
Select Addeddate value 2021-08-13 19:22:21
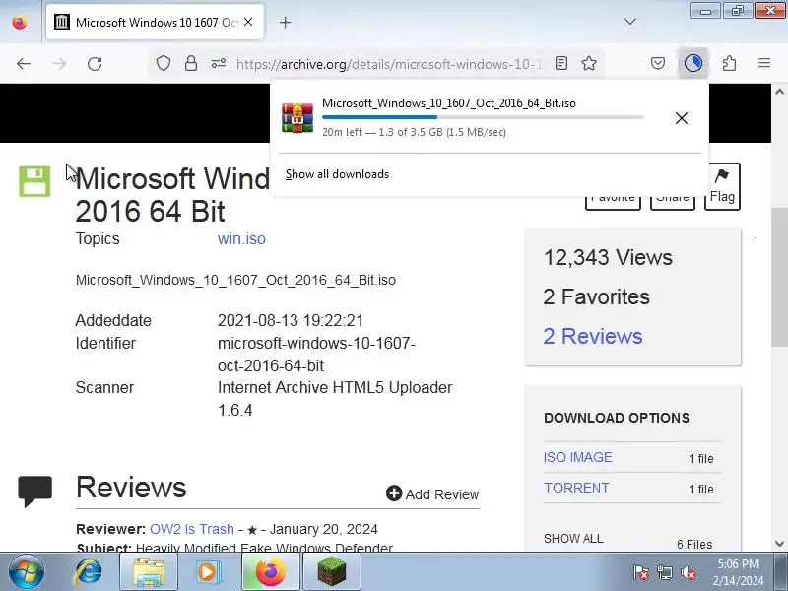pos(290,321)
